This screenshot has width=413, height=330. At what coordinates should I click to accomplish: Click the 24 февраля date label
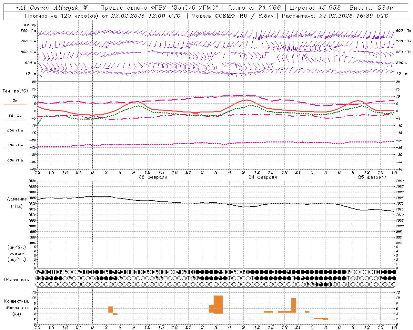coord(263,177)
